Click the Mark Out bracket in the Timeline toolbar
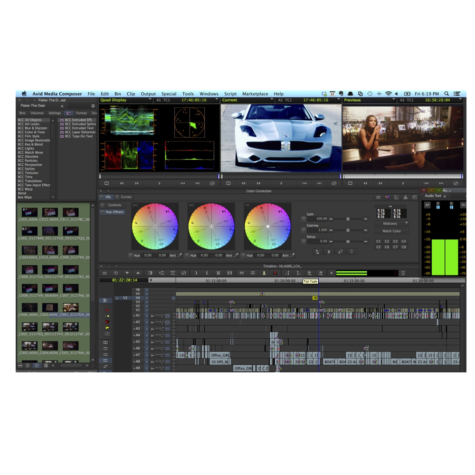The width and height of the screenshot is (475, 475). [207, 273]
